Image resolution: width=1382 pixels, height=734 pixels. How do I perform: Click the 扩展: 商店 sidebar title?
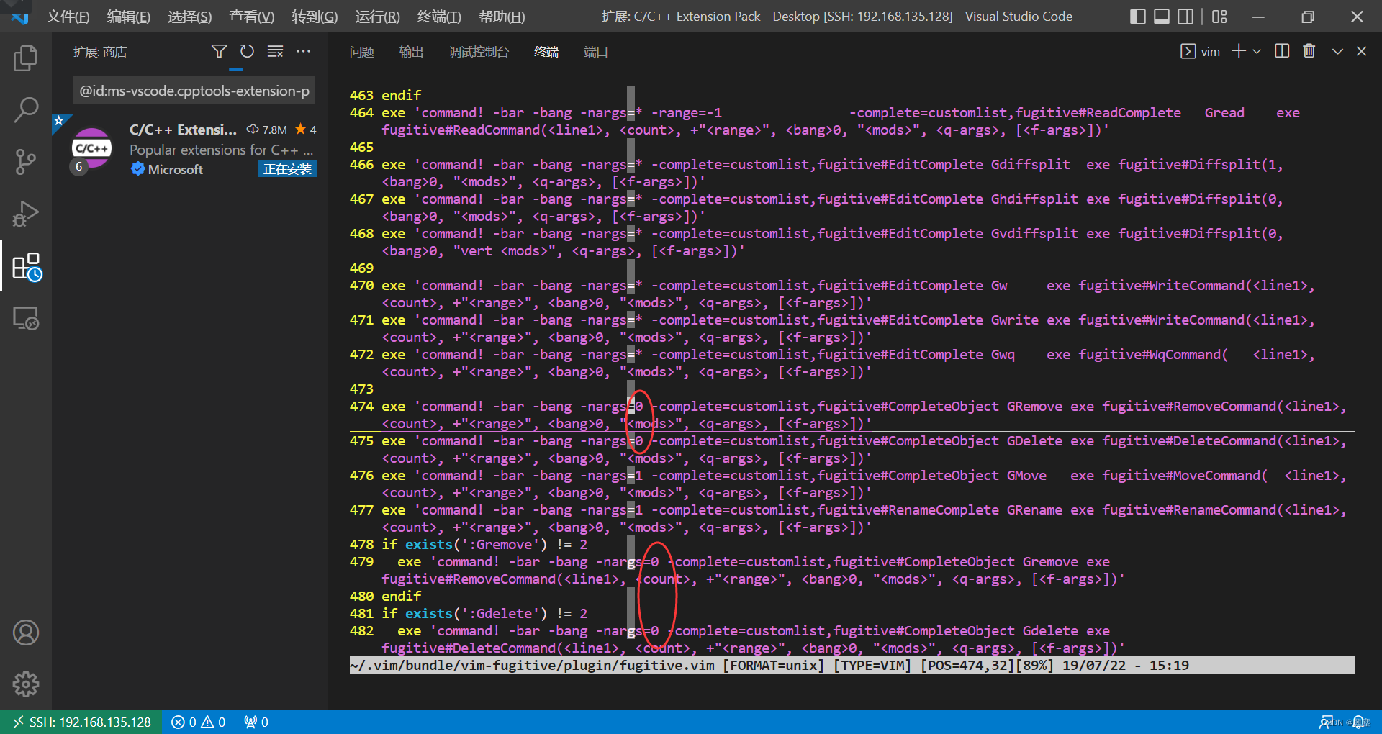(100, 52)
